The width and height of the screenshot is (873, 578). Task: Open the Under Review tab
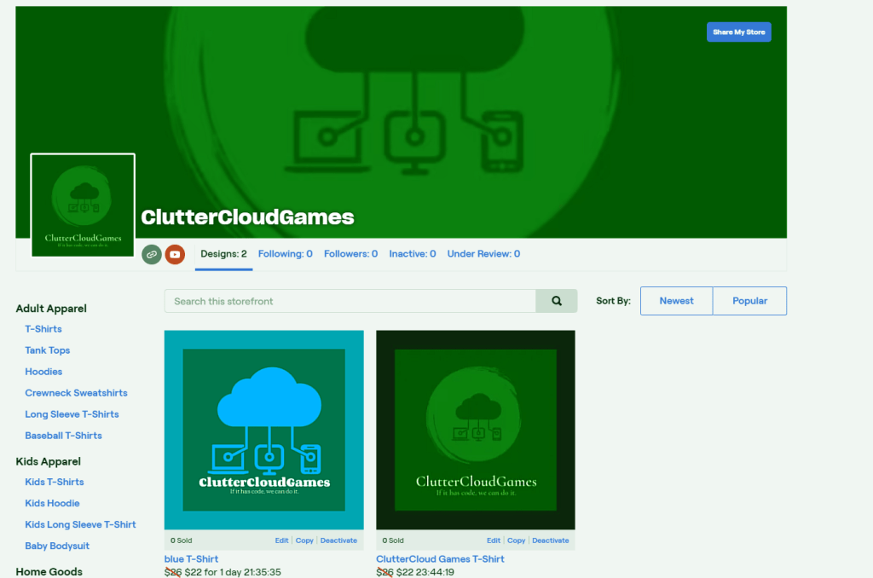pos(483,254)
